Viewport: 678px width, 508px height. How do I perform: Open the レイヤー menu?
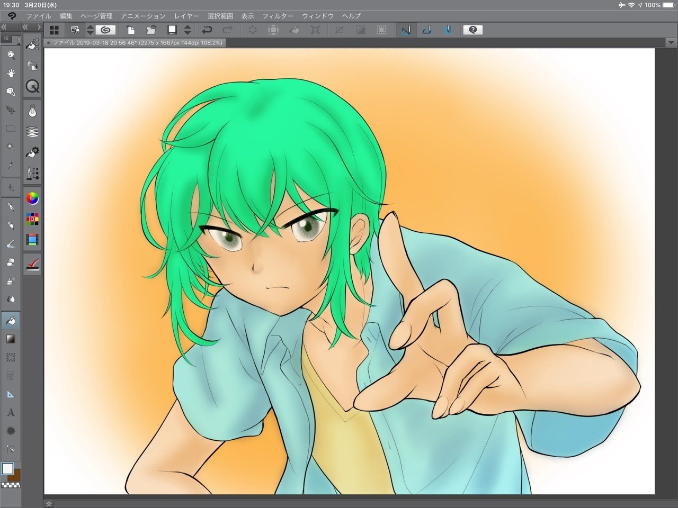click(187, 16)
